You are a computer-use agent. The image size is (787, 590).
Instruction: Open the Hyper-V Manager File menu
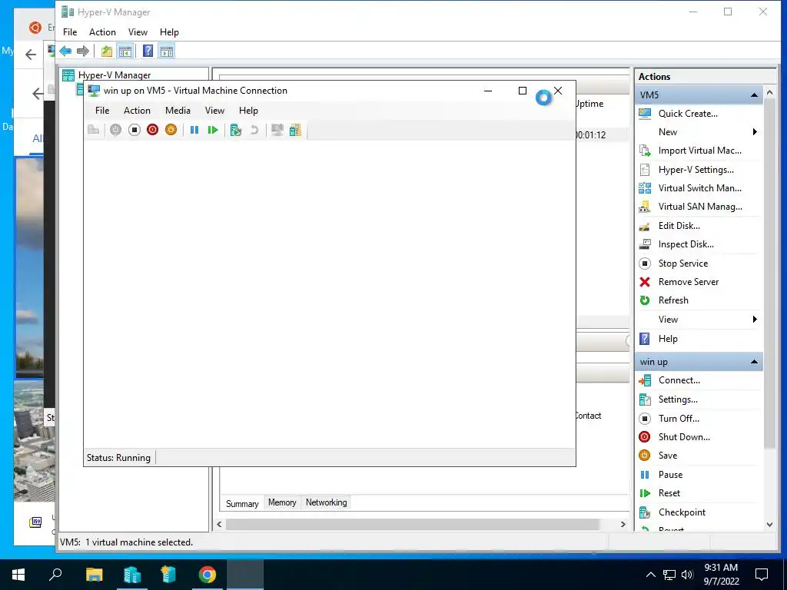point(70,32)
